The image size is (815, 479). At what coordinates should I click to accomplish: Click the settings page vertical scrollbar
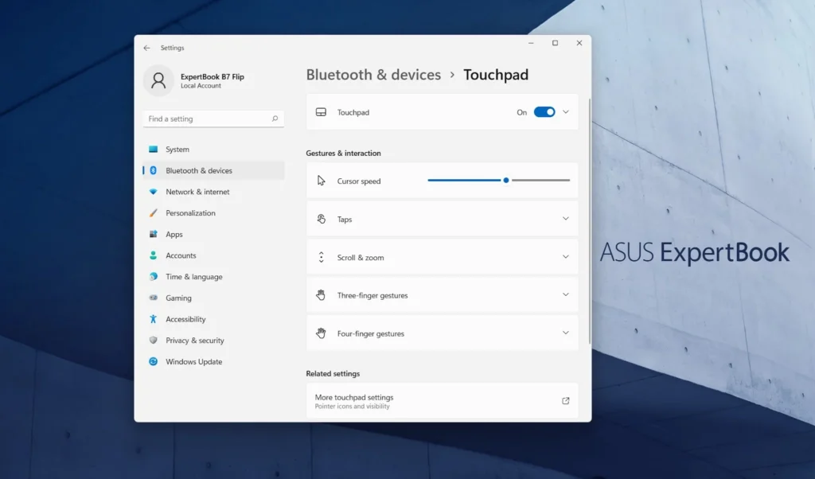pos(590,220)
